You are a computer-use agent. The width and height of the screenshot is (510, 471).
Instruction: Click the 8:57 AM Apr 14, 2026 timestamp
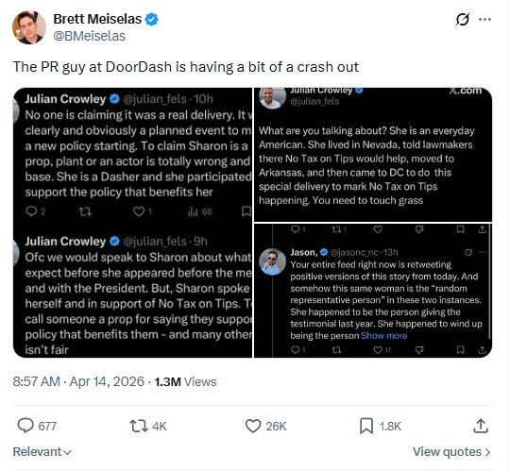[x=78, y=381]
